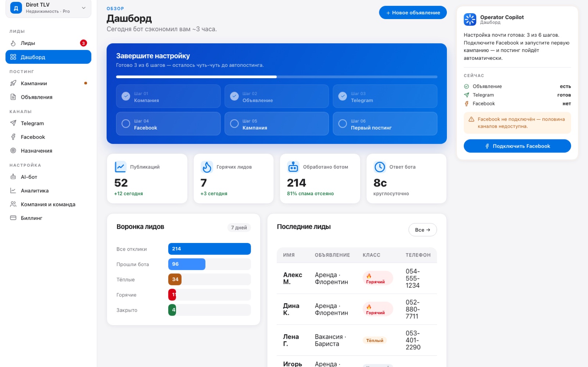This screenshot has height=367, width=588.
Task: Click the КЛАСС column header
Action: tap(372, 255)
